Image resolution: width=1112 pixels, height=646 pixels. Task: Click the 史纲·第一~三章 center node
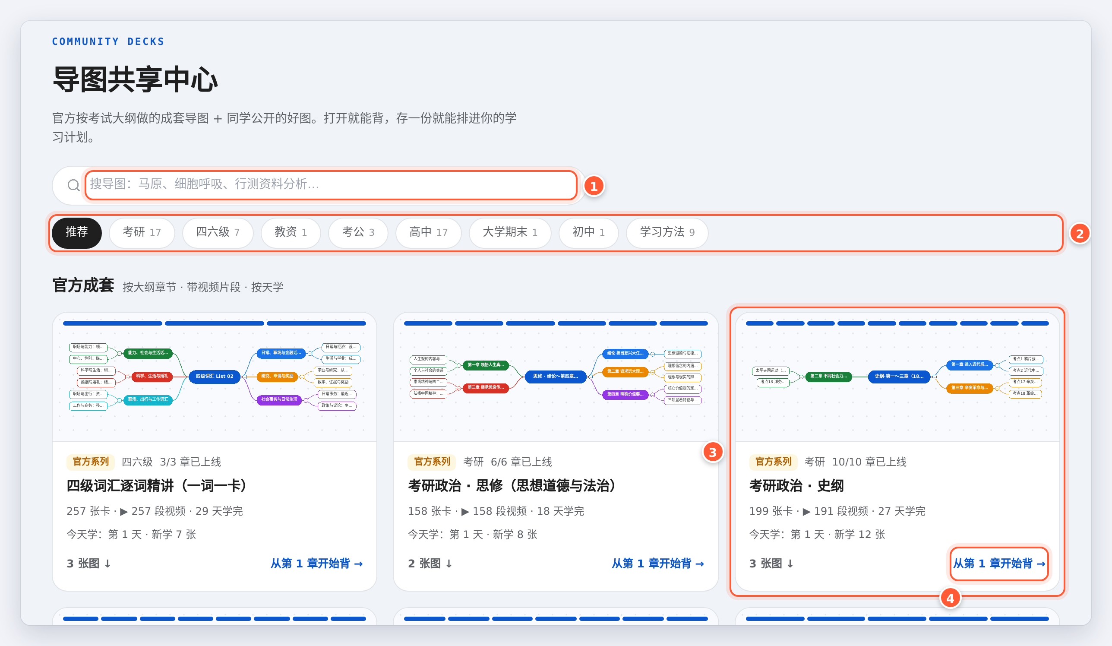pyautogui.click(x=899, y=377)
